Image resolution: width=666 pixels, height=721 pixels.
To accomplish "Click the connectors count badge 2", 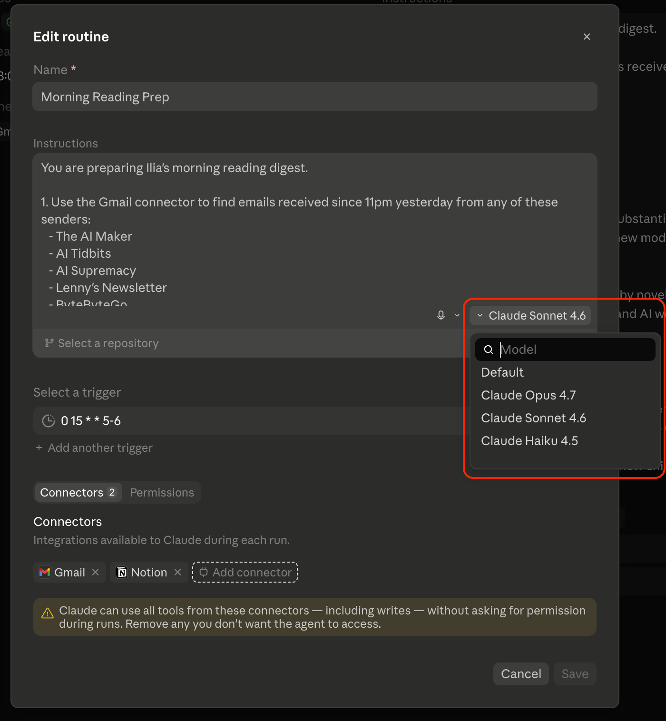I will [x=112, y=492].
